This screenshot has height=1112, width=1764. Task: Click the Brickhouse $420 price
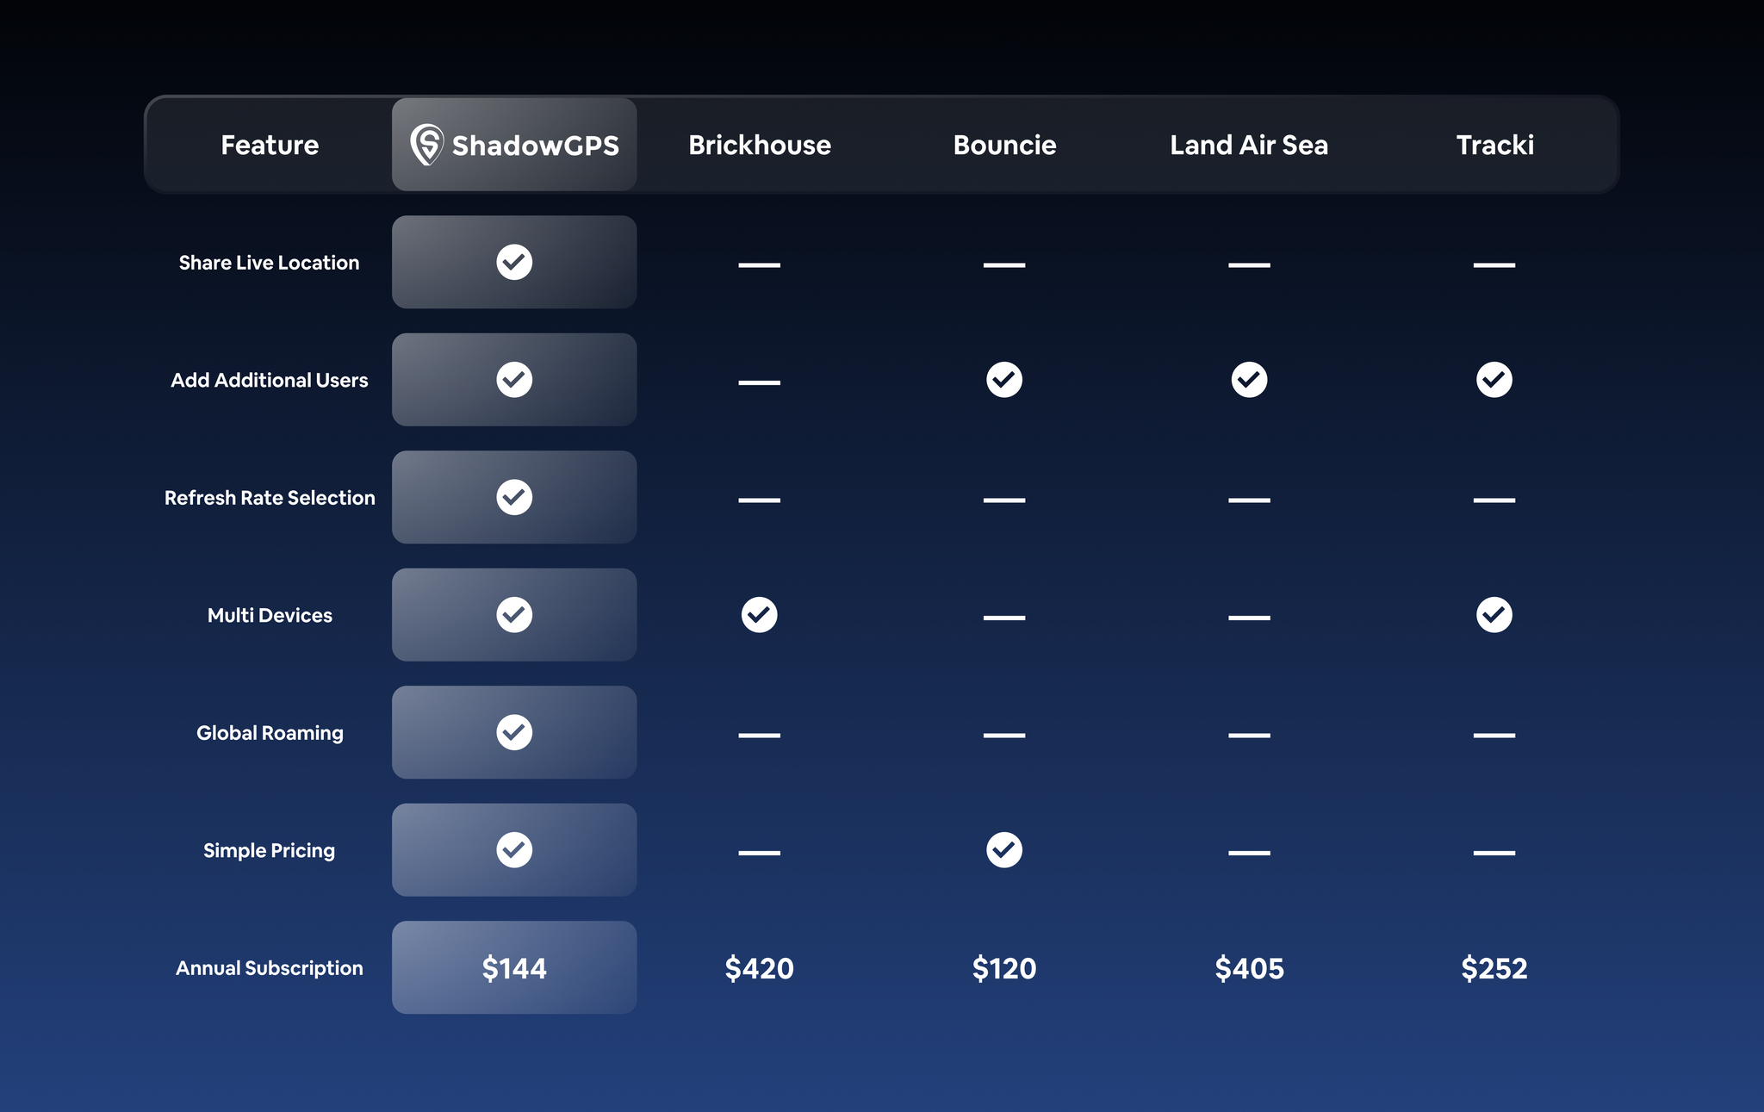(759, 968)
